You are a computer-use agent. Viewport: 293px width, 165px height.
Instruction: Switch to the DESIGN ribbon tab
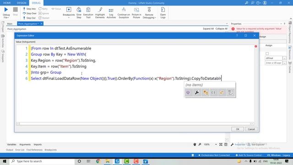[22, 3]
